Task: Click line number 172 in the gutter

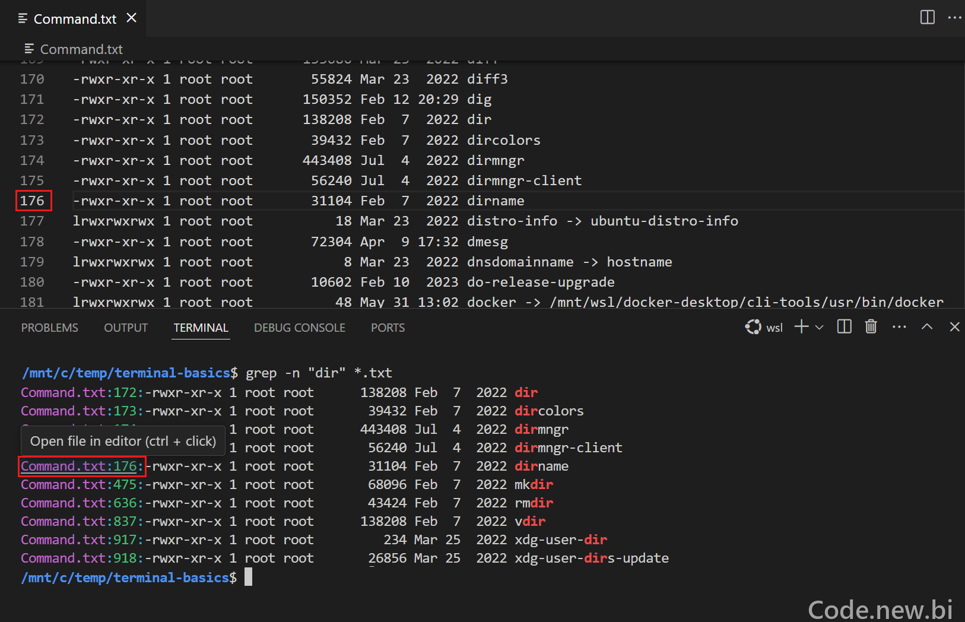Action: tap(32, 119)
